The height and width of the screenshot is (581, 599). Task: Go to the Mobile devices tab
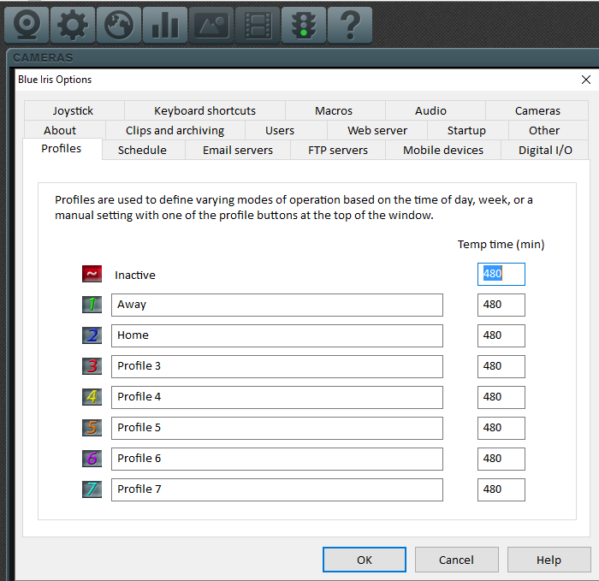click(443, 150)
